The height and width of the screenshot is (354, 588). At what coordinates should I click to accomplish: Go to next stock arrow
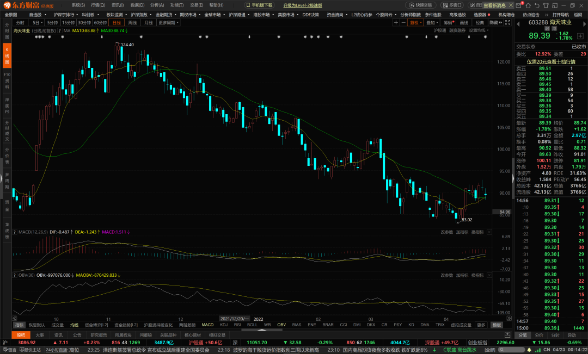(584, 23)
